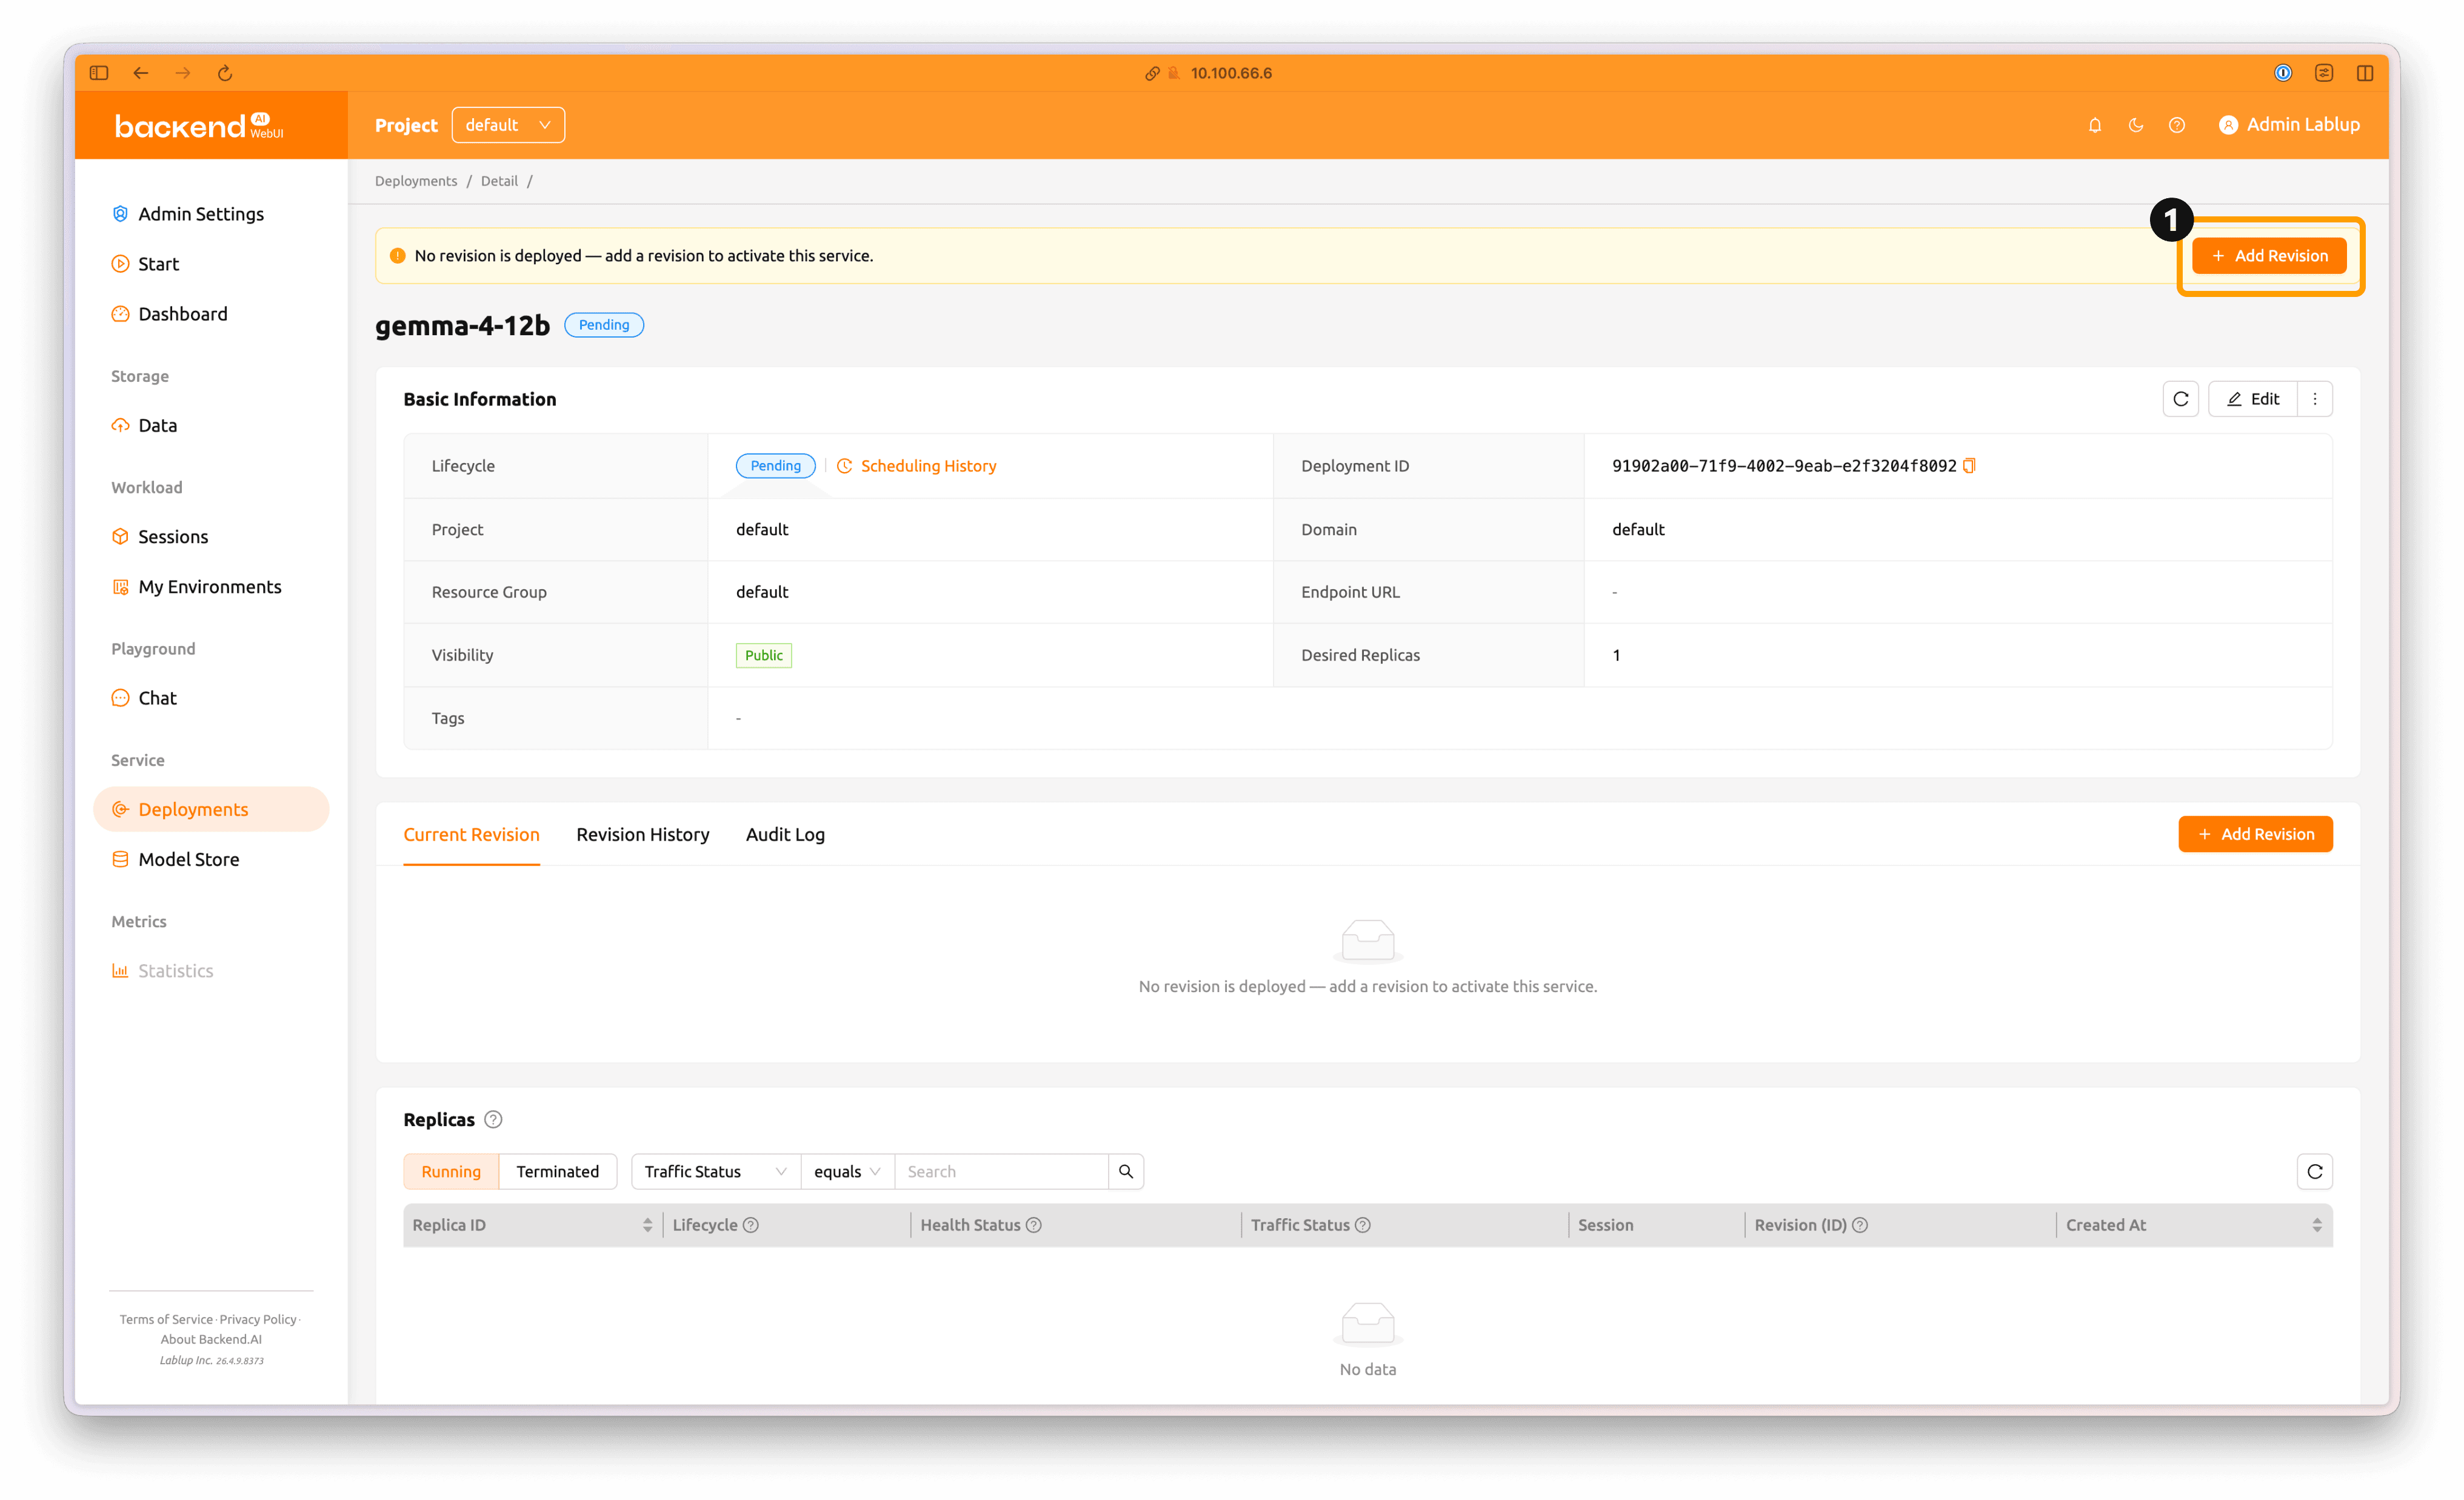Image resolution: width=2464 pixels, height=1500 pixels.
Task: Open the 1Password extension icon
Action: pyautogui.click(x=2282, y=73)
